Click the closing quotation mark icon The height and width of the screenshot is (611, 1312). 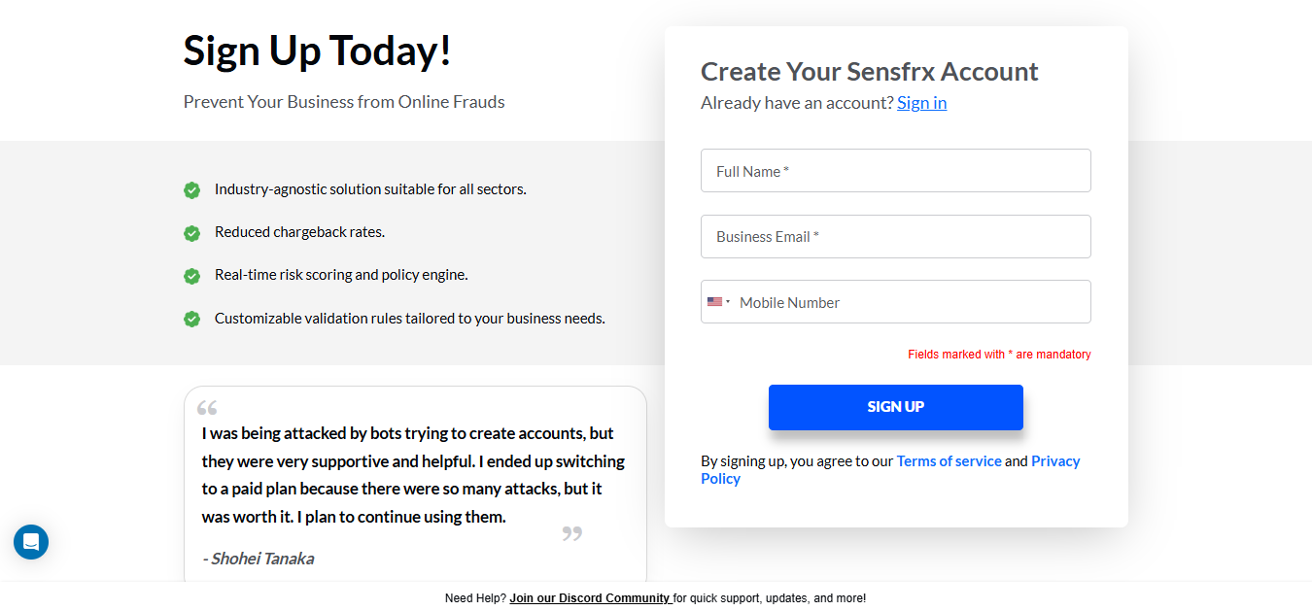tap(572, 533)
